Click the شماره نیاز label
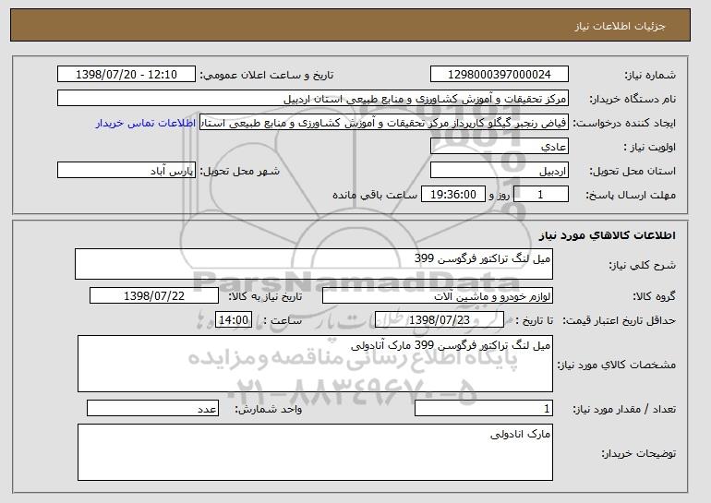This screenshot has width=711, height=503. [x=650, y=75]
